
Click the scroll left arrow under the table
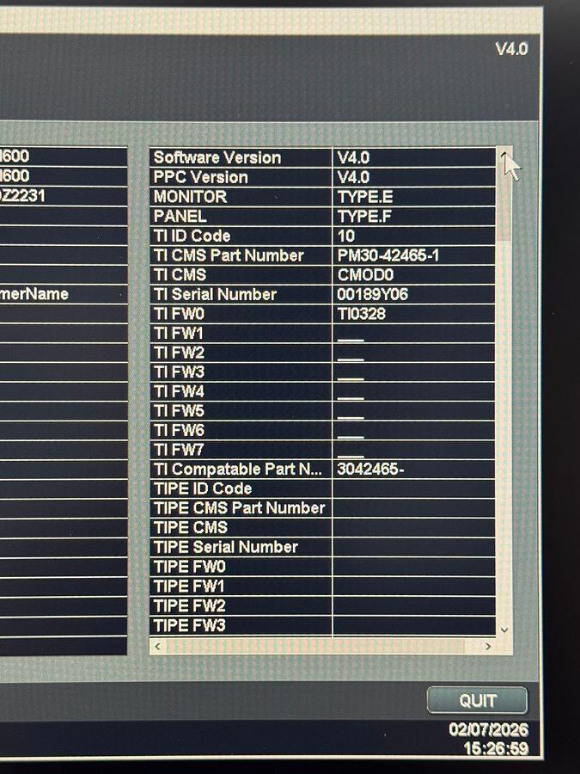(x=157, y=646)
